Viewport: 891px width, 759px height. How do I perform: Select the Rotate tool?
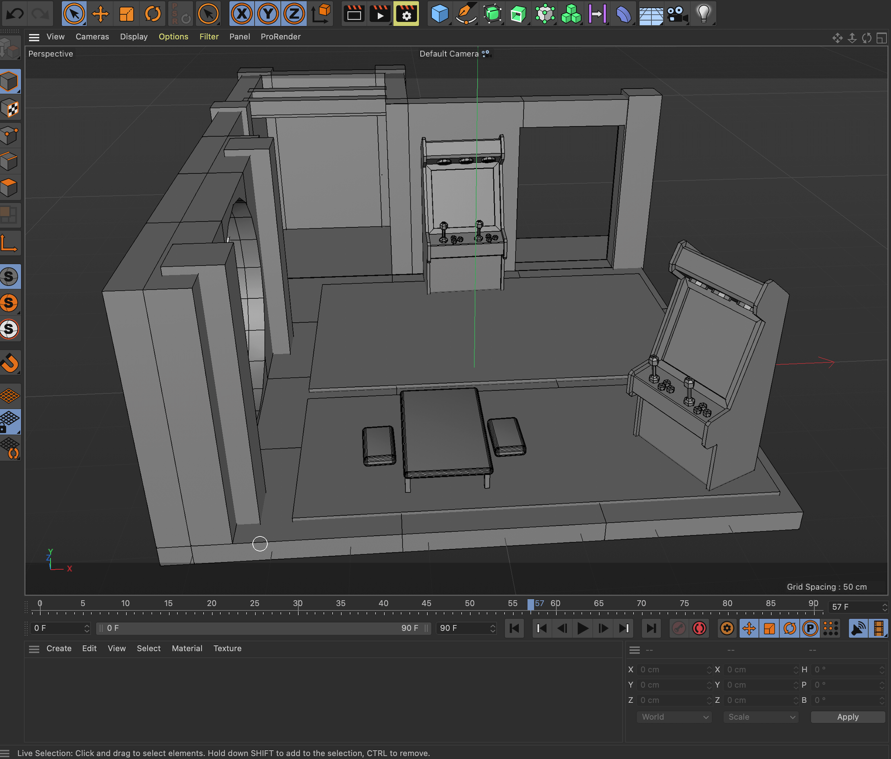tap(153, 14)
